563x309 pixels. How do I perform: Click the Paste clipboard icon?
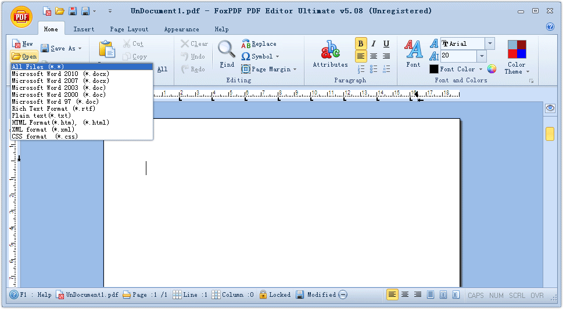[x=107, y=49]
